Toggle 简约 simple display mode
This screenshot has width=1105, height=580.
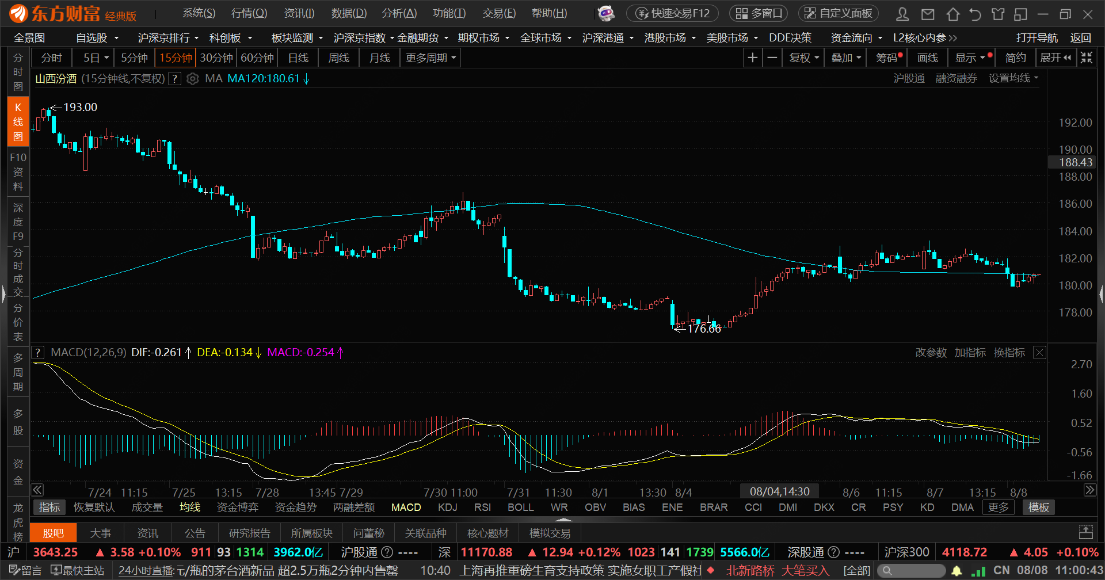[x=1015, y=58]
